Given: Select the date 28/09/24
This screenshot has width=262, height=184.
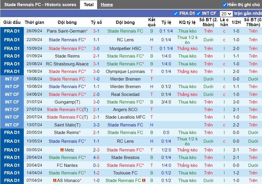Looking at the screenshot, I should point(34,31).
